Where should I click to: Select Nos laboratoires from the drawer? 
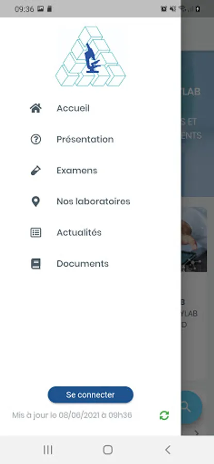(x=90, y=202)
